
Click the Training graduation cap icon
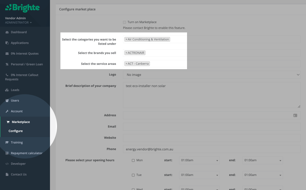point(7,142)
